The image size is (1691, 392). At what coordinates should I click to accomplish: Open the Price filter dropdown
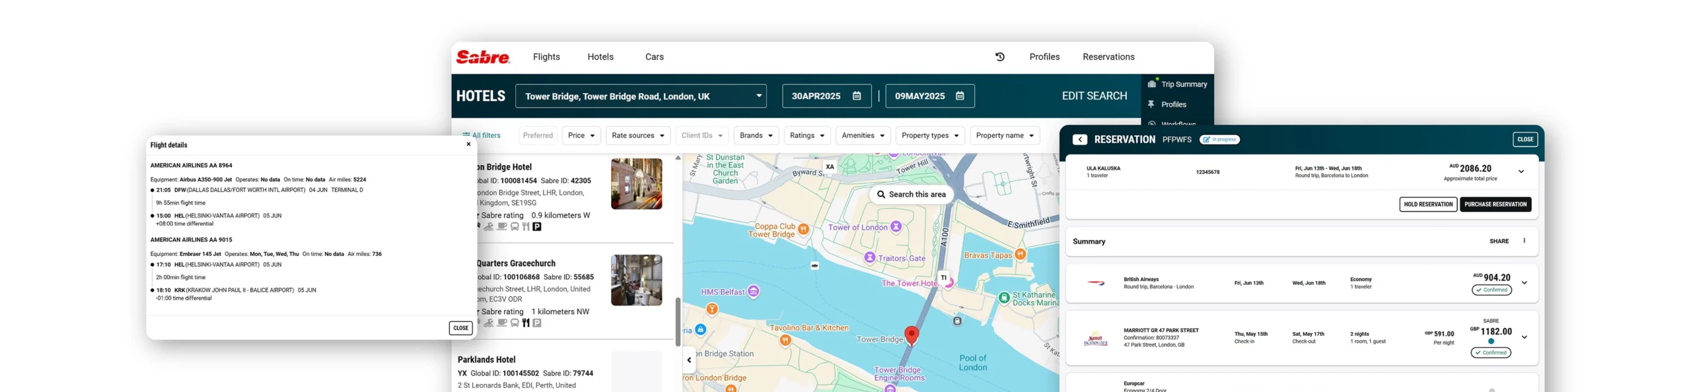(x=581, y=135)
